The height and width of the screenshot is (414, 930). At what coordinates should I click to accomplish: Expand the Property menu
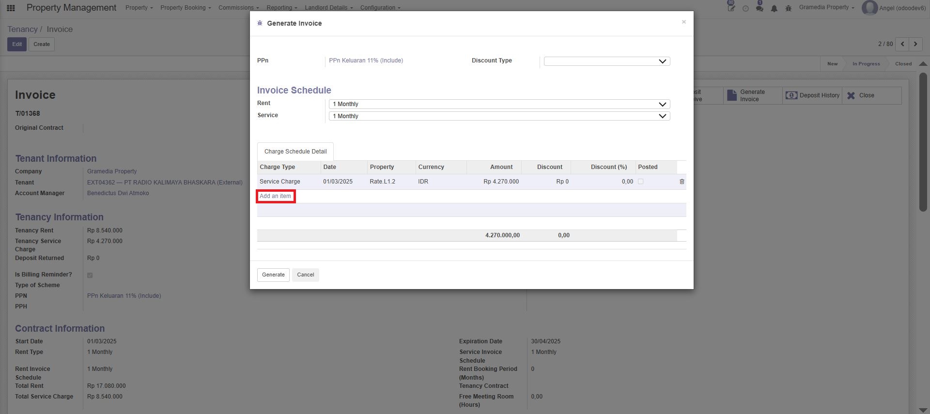click(x=139, y=8)
